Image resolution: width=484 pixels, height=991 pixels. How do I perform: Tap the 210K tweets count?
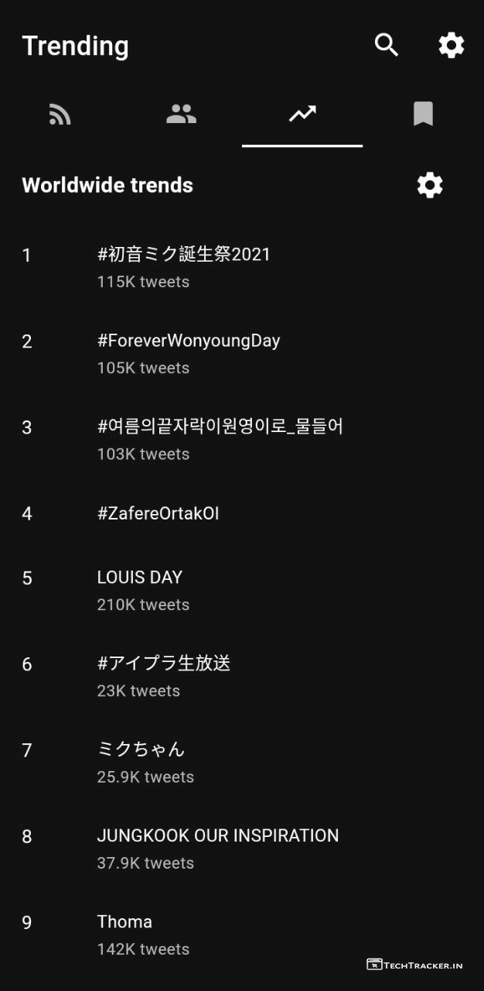tap(143, 605)
